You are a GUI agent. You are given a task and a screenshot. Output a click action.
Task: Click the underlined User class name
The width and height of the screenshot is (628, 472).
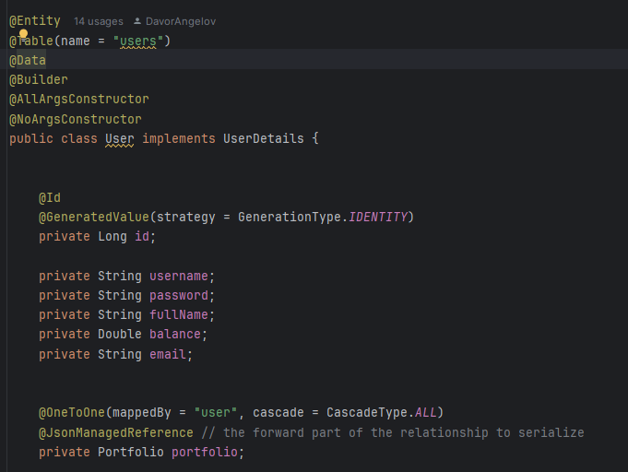(x=120, y=138)
